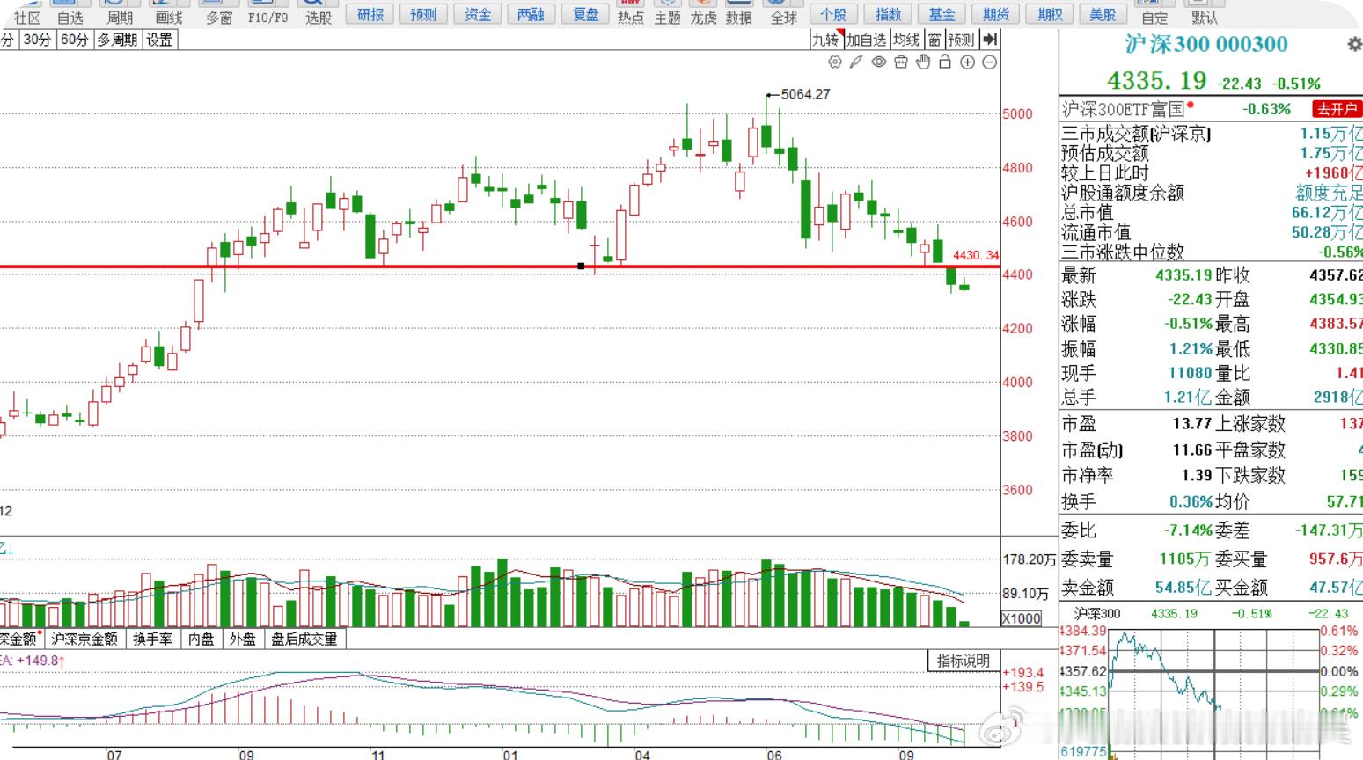Open 龙虎 toolbar item
Screen dimensions: 1363x760
click(703, 11)
